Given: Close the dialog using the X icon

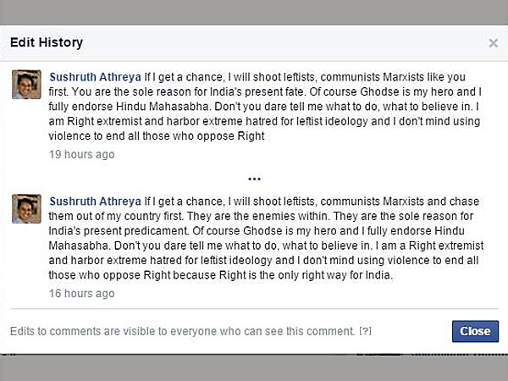Looking at the screenshot, I should pyautogui.click(x=494, y=42).
